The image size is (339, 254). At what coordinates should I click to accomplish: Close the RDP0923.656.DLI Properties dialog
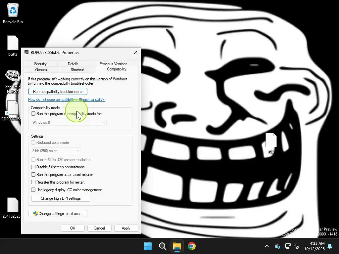[x=135, y=52]
